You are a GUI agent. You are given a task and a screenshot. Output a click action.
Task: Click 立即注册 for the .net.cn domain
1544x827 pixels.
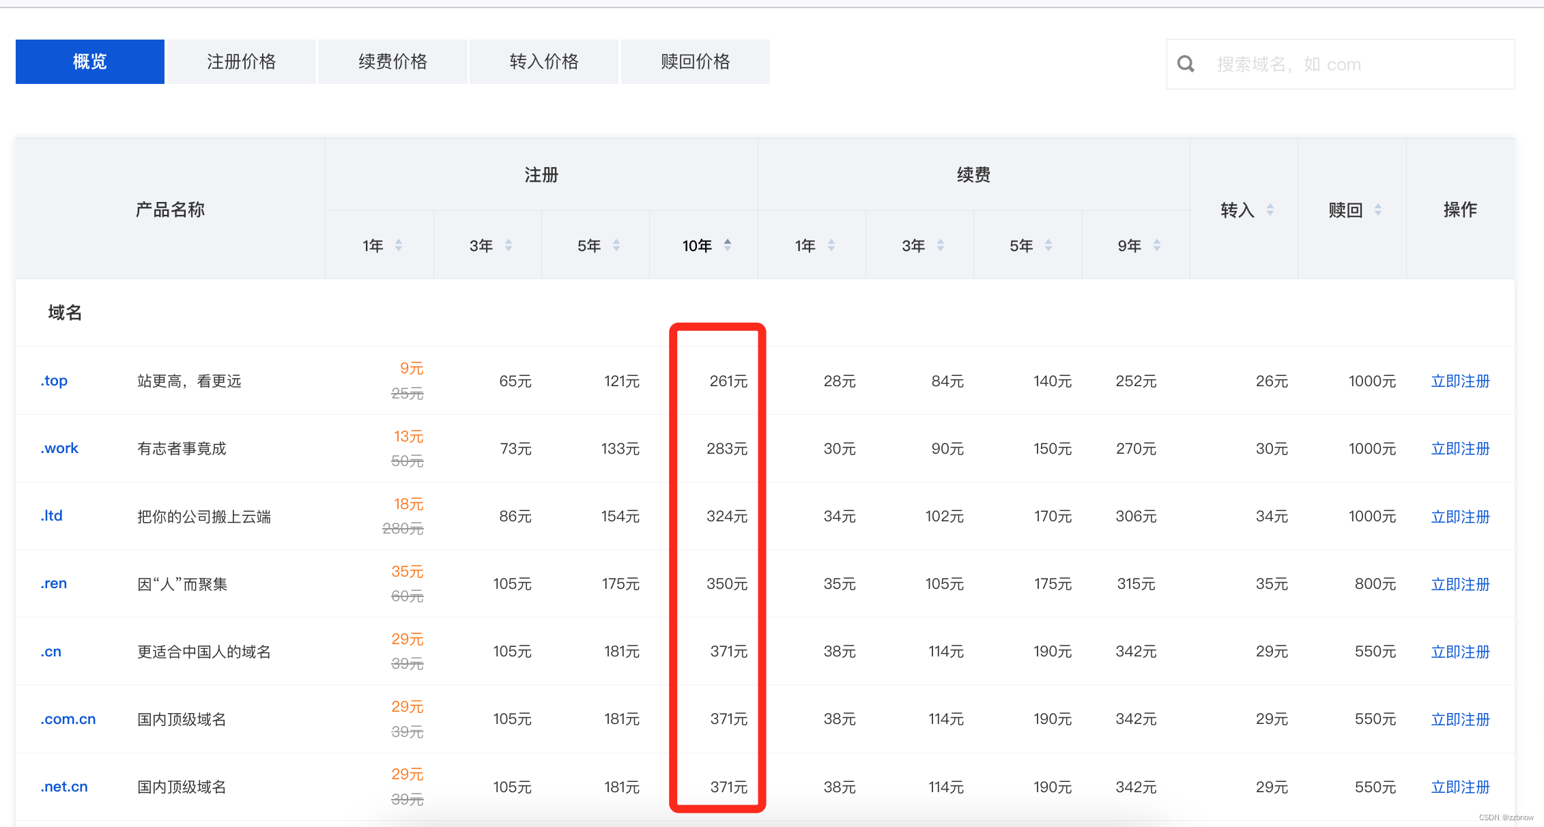click(x=1460, y=787)
